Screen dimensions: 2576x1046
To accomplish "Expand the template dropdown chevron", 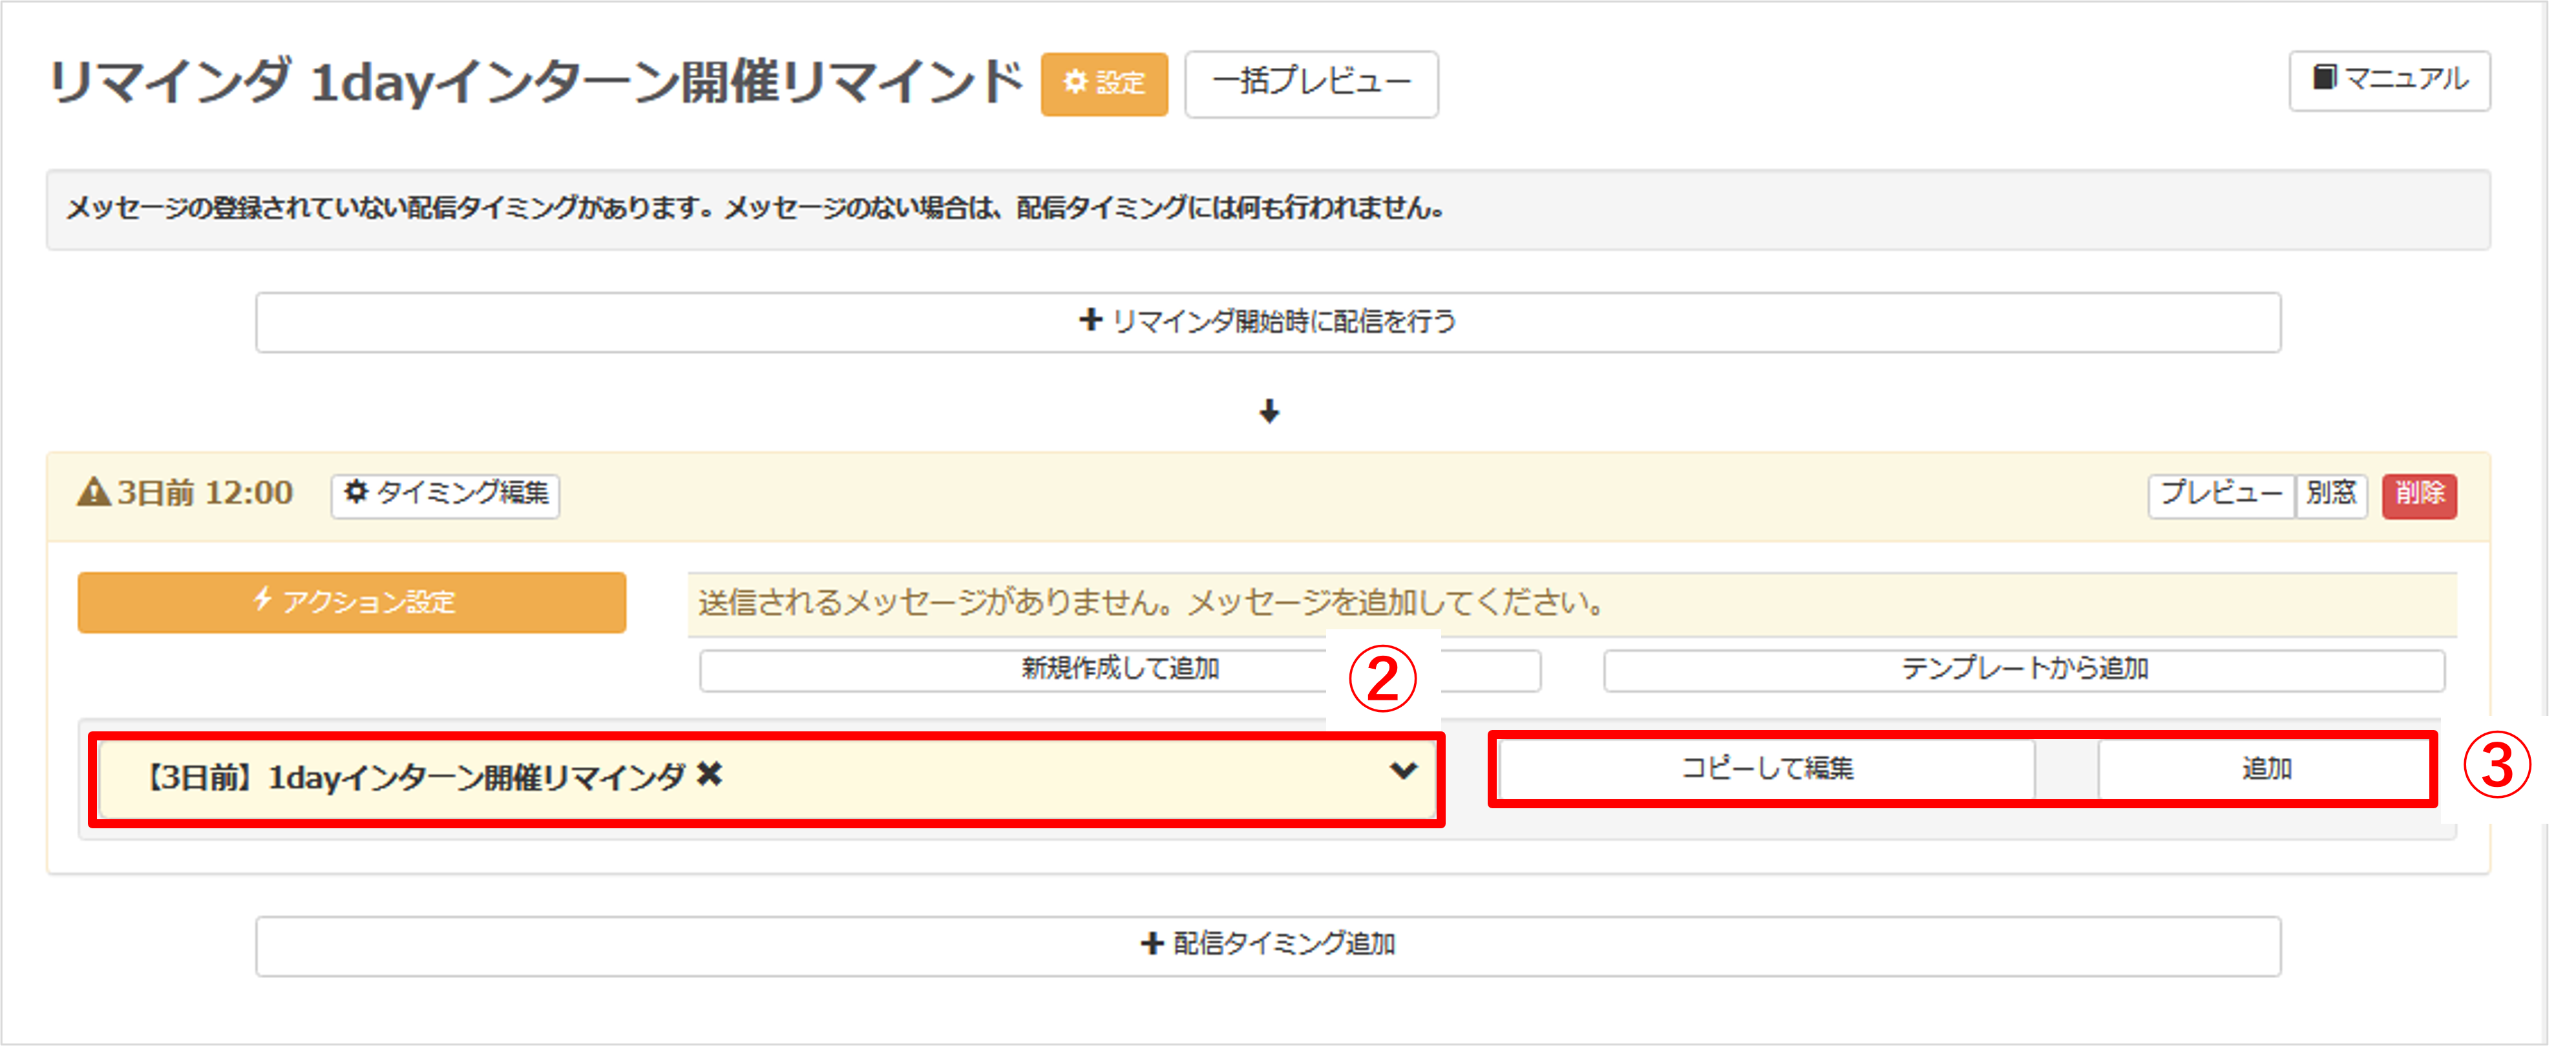I will (x=1403, y=771).
